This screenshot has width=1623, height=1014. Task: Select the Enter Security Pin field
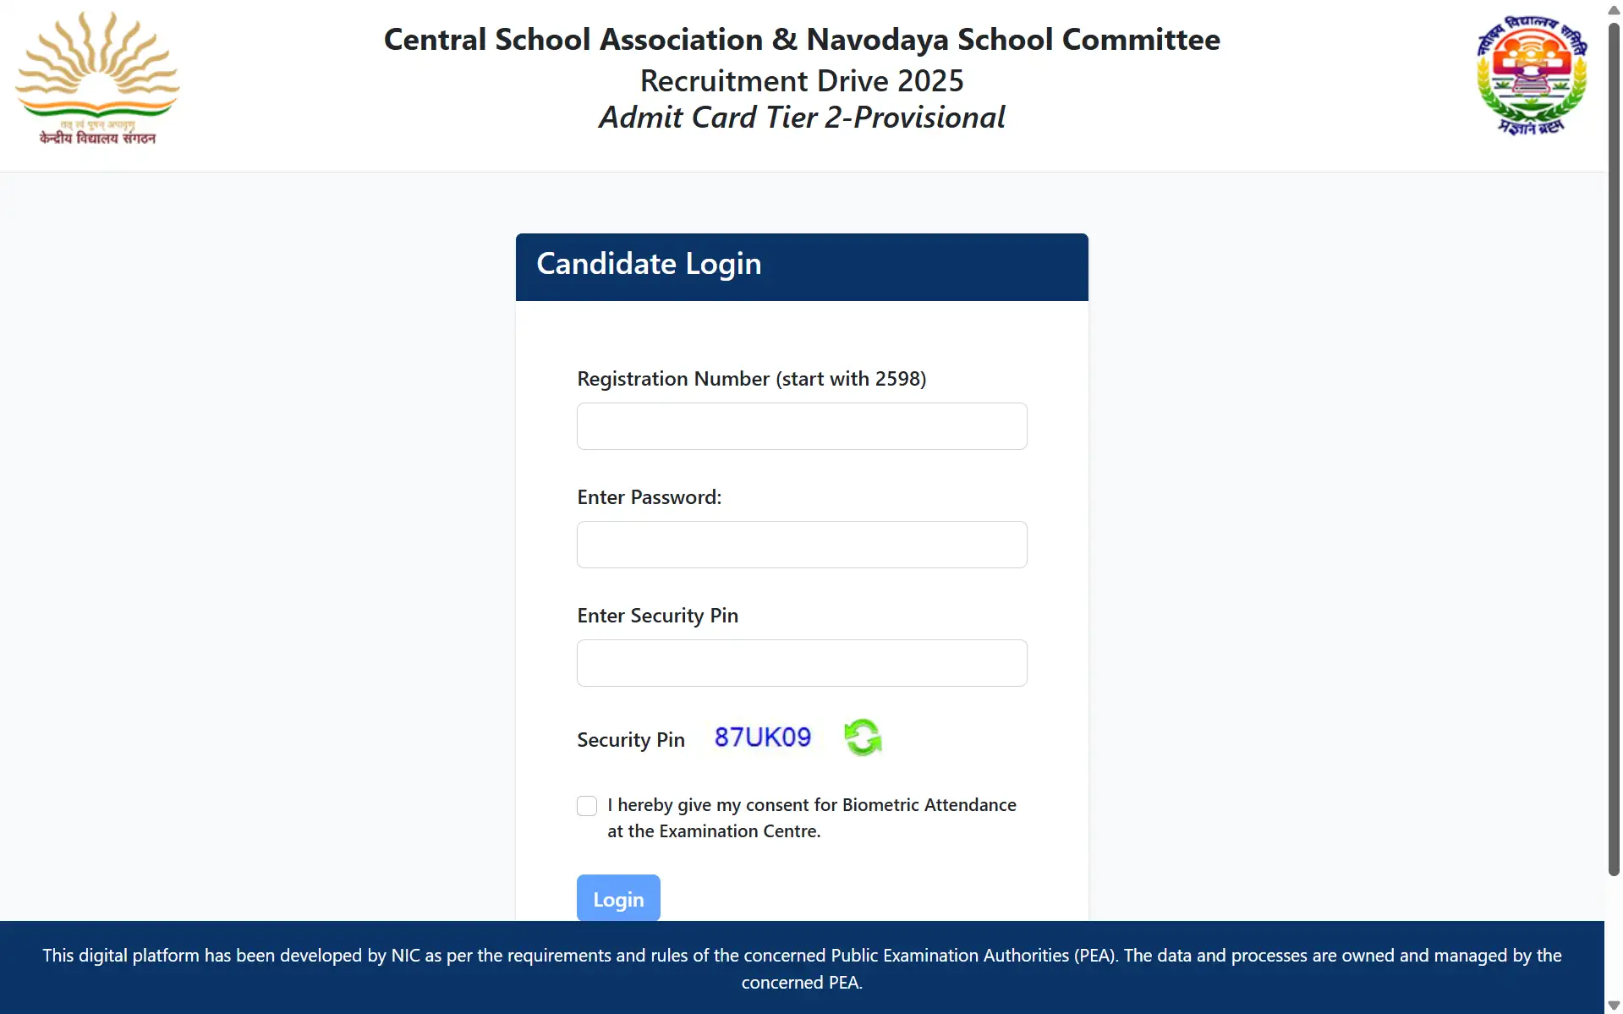[801, 662]
